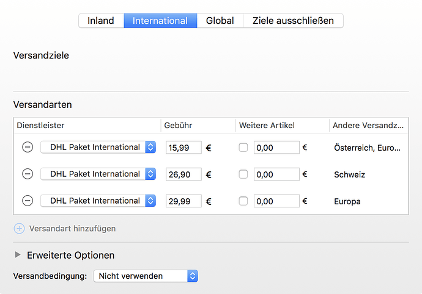Switch to the Global tab
This screenshot has width=422, height=294.
click(220, 21)
